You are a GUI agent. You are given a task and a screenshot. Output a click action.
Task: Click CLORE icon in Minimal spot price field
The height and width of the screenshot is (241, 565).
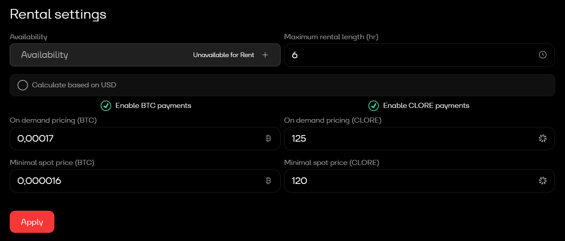(x=542, y=181)
